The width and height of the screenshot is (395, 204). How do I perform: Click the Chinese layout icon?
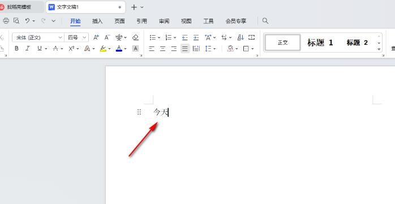click(208, 37)
